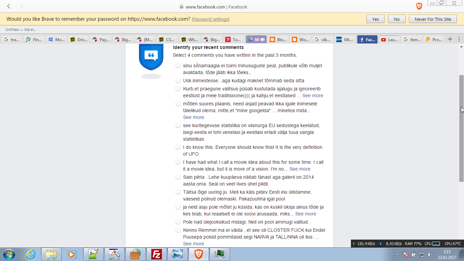Check the 'mõtlen suures plaanis' comment
Image resolution: width=464 pixels, height=261 pixels.
pyautogui.click(x=178, y=104)
